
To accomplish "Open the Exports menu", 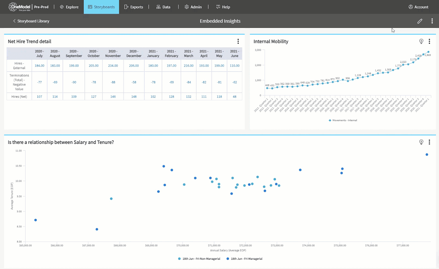I will (134, 7).
